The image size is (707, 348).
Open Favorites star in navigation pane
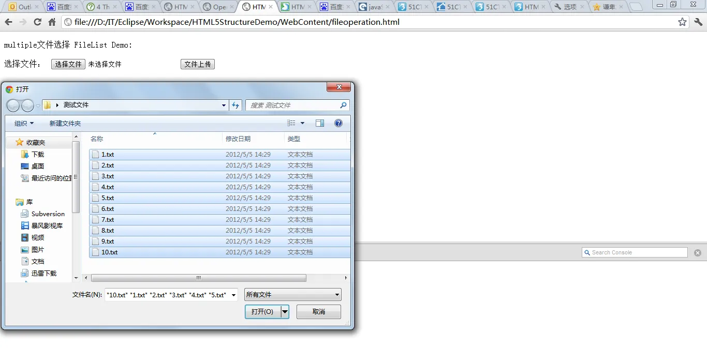tap(20, 142)
